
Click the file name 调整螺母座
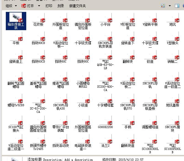150,127
